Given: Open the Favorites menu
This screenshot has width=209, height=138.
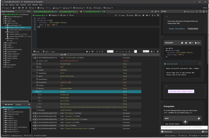Looking at the screenshot, I should tap(23, 5).
